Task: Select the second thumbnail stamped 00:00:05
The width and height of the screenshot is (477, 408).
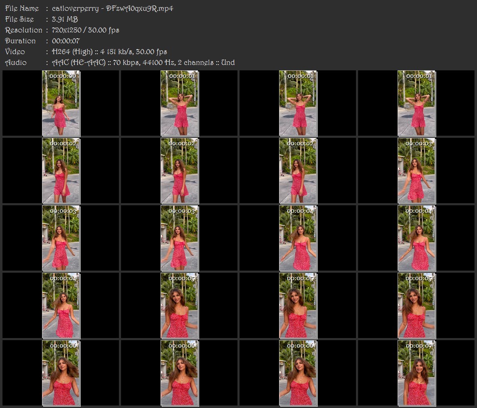Action: (x=298, y=306)
